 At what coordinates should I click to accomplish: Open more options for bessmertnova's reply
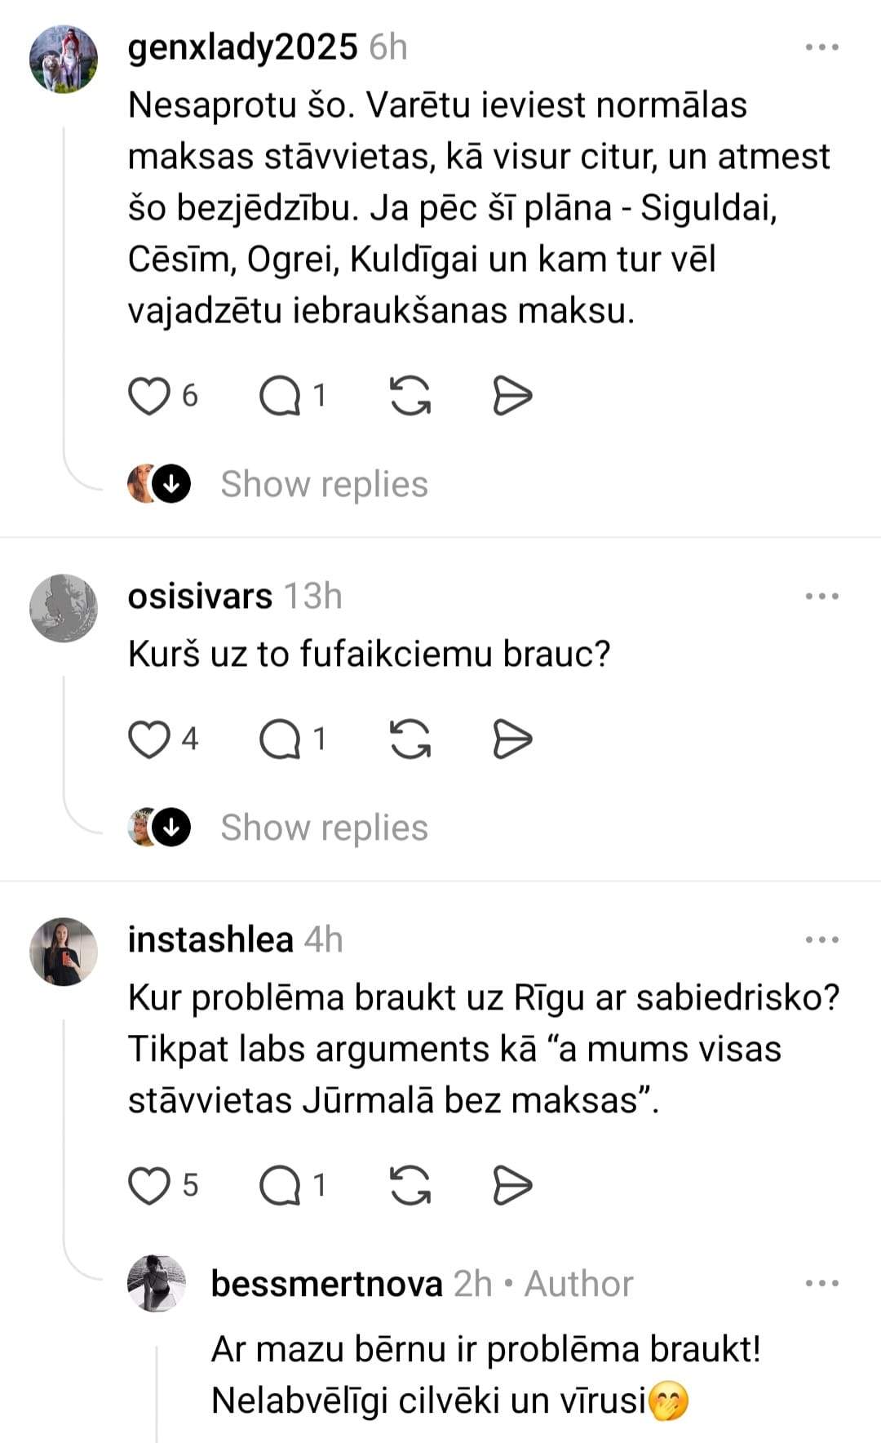[821, 1284]
